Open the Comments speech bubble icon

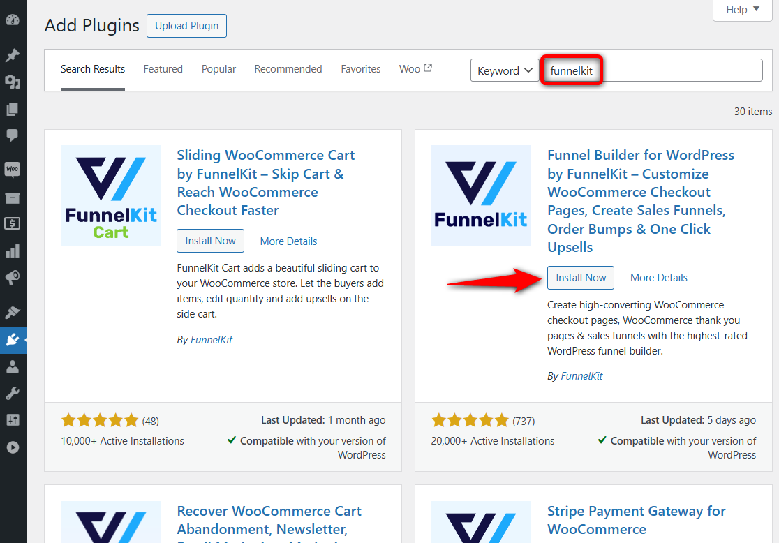point(13,135)
